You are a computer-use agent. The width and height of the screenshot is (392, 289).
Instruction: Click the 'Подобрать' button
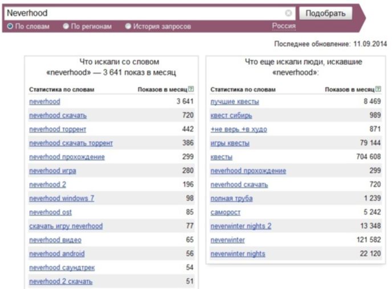coord(325,13)
